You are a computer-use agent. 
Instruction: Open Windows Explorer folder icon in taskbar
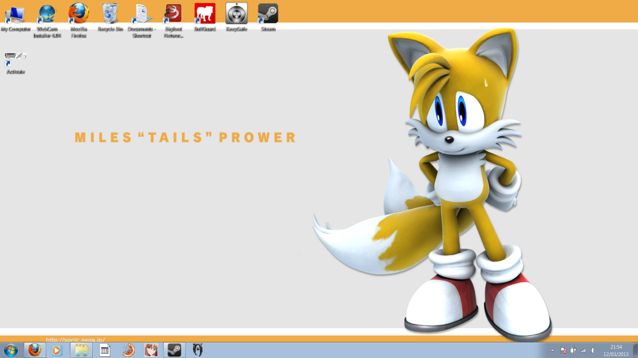[x=81, y=350]
